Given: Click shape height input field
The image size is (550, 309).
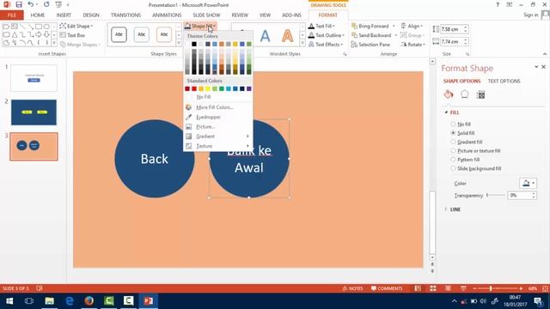Looking at the screenshot, I should pyautogui.click(x=451, y=29).
